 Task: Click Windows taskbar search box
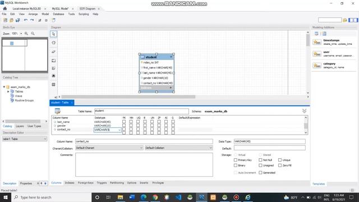tap(51, 197)
